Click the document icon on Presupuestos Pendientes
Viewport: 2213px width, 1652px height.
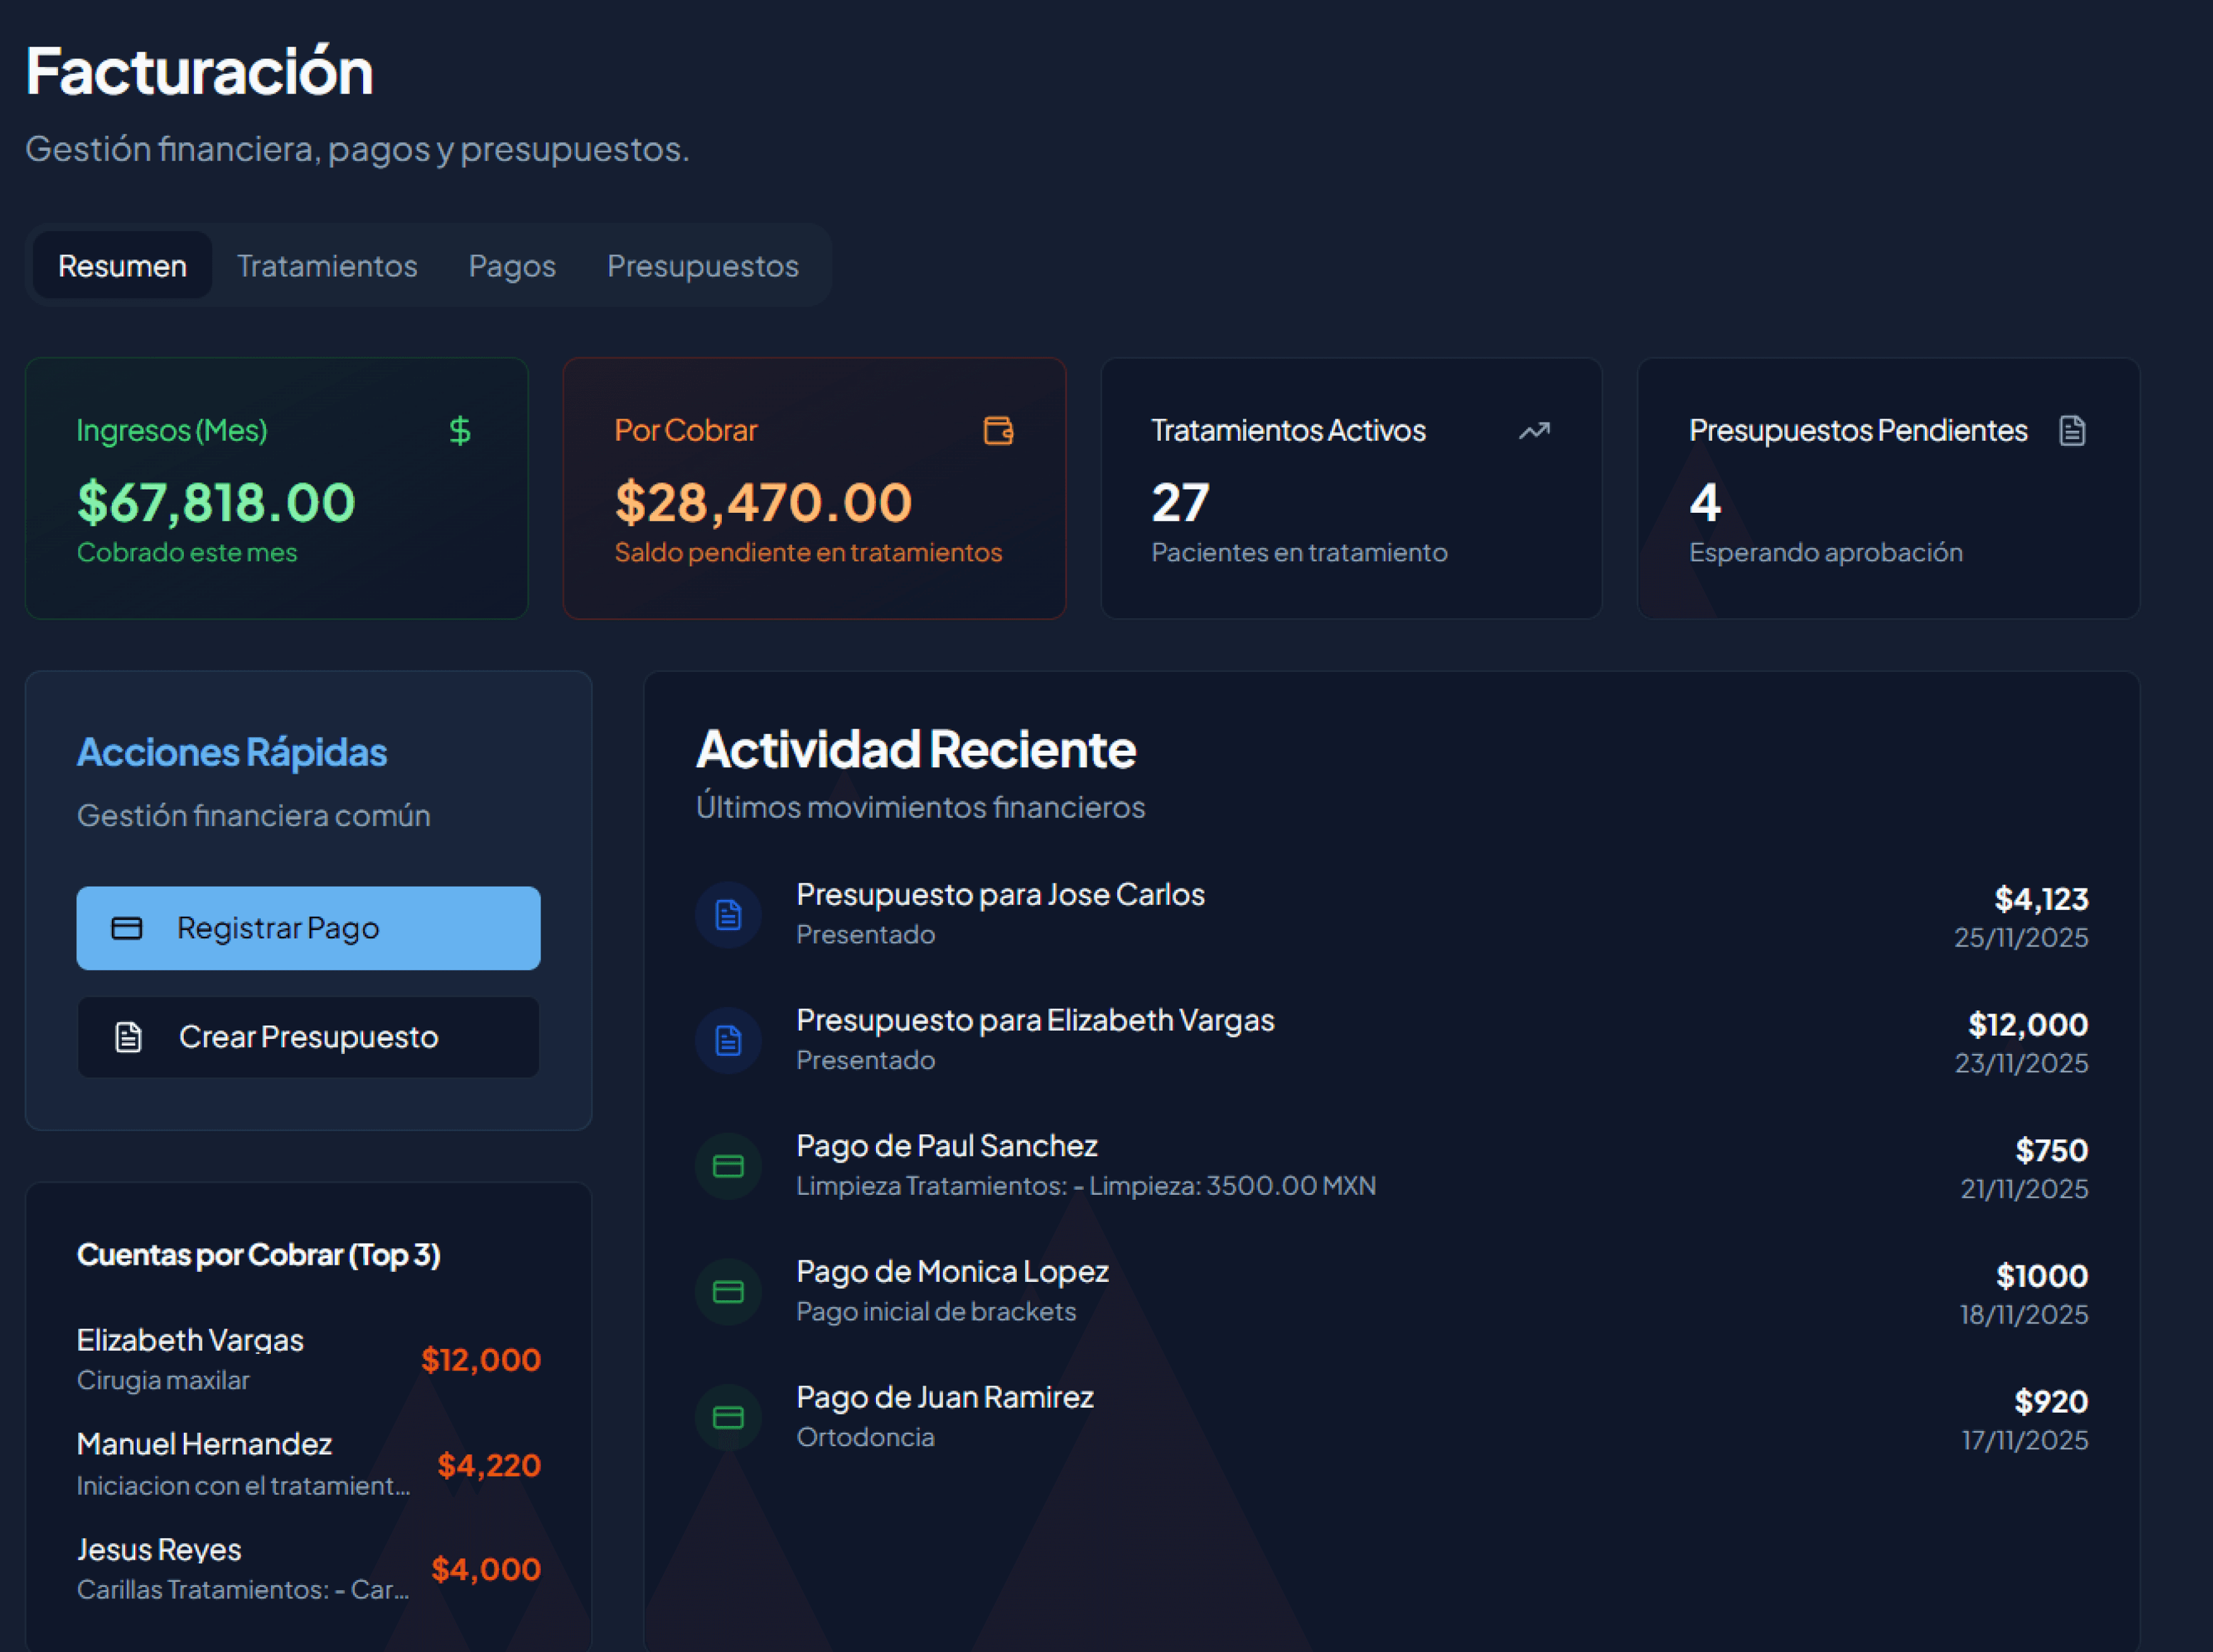coord(2074,431)
